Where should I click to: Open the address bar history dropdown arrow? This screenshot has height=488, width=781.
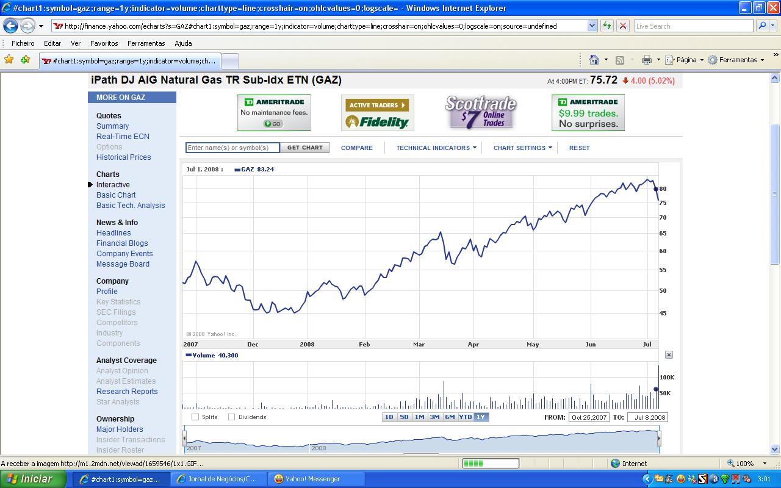[x=592, y=26]
